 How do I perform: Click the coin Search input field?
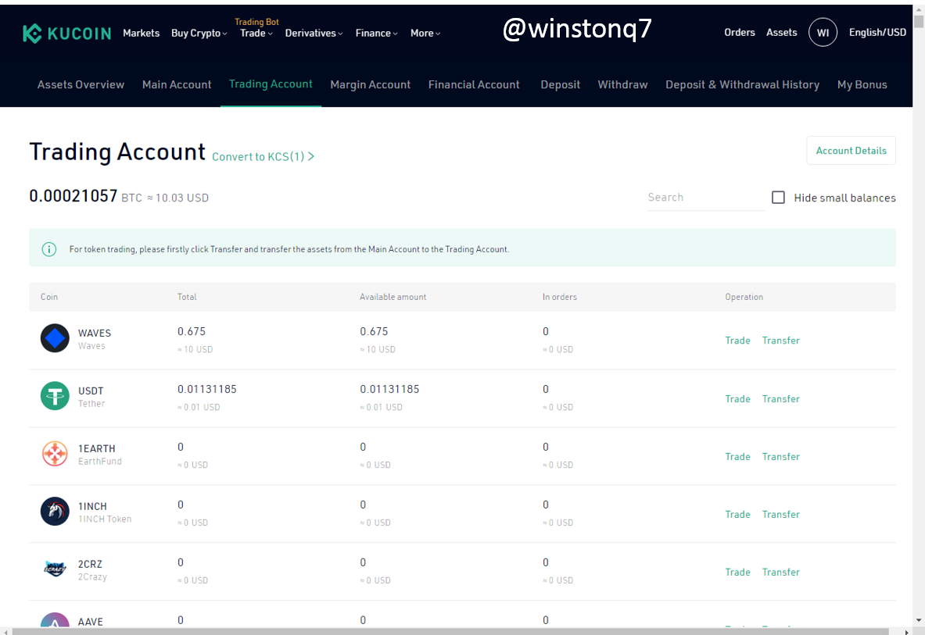pyautogui.click(x=705, y=198)
